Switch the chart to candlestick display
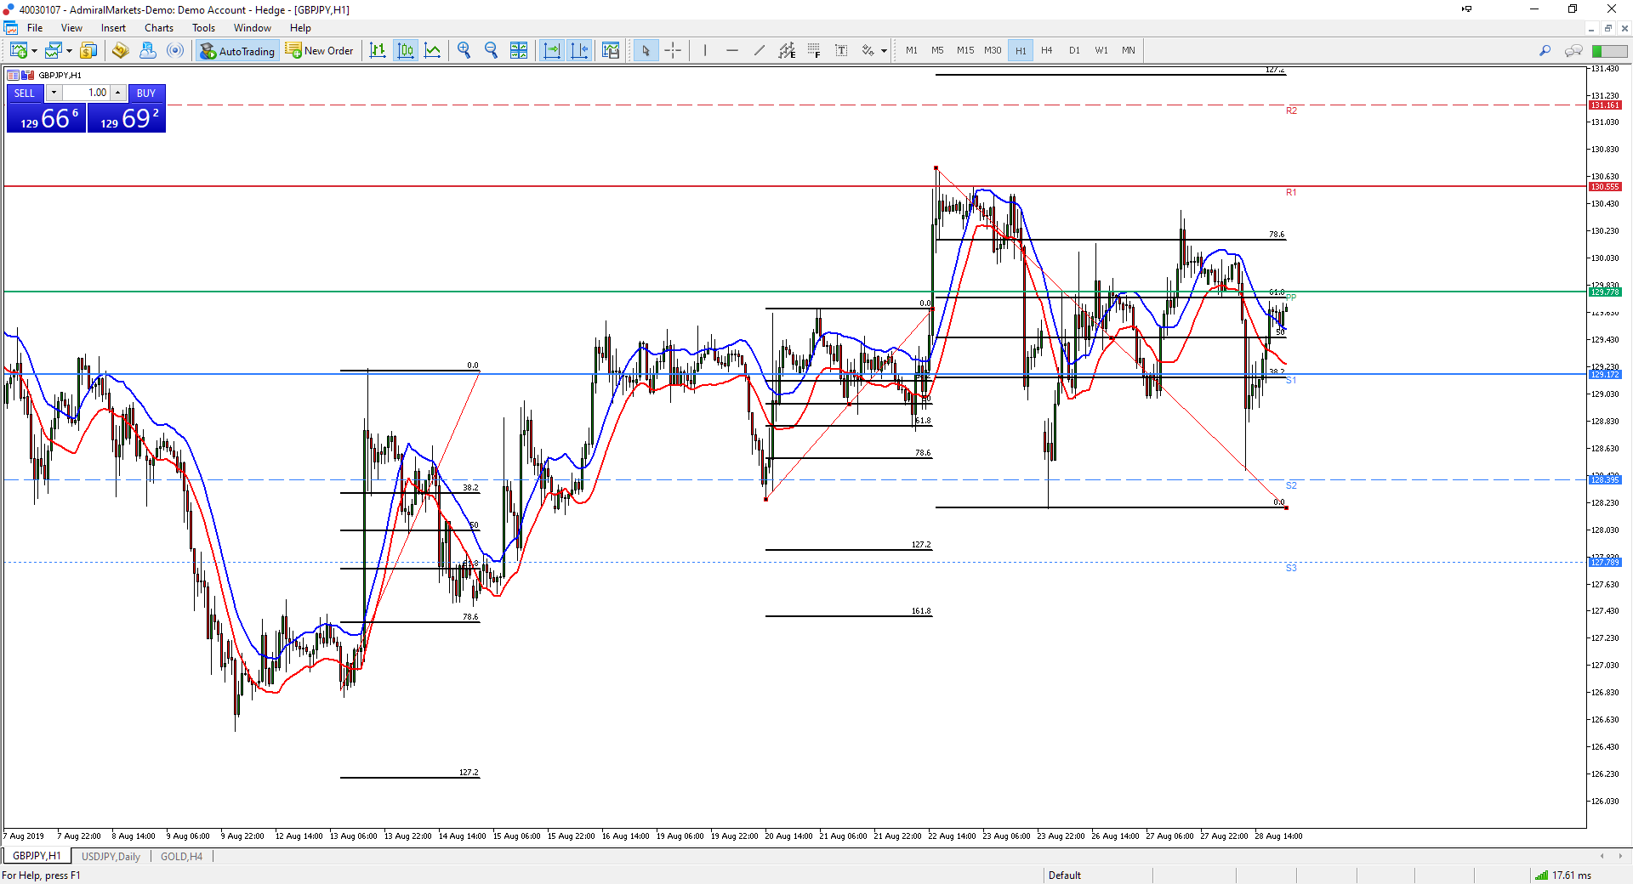This screenshot has width=1633, height=884. pos(406,50)
